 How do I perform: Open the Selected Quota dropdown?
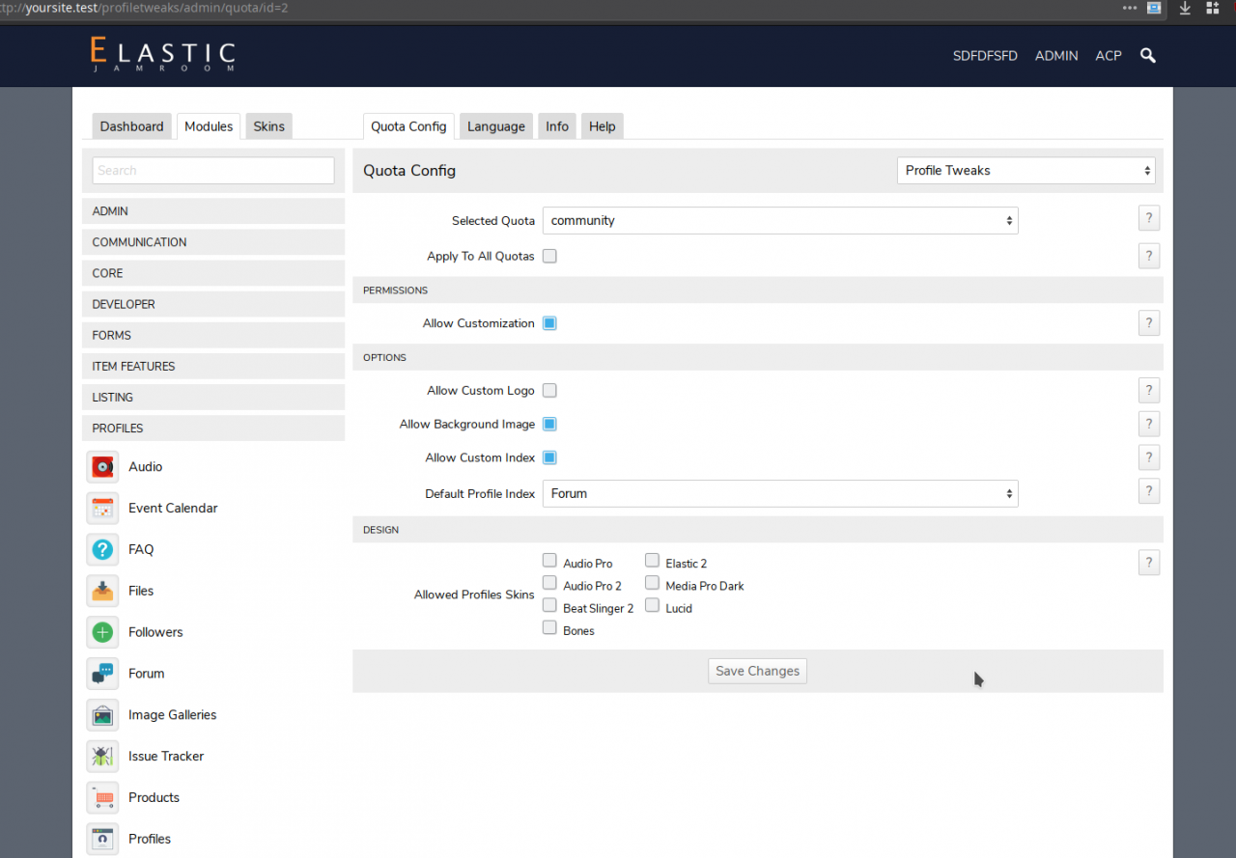(x=780, y=221)
